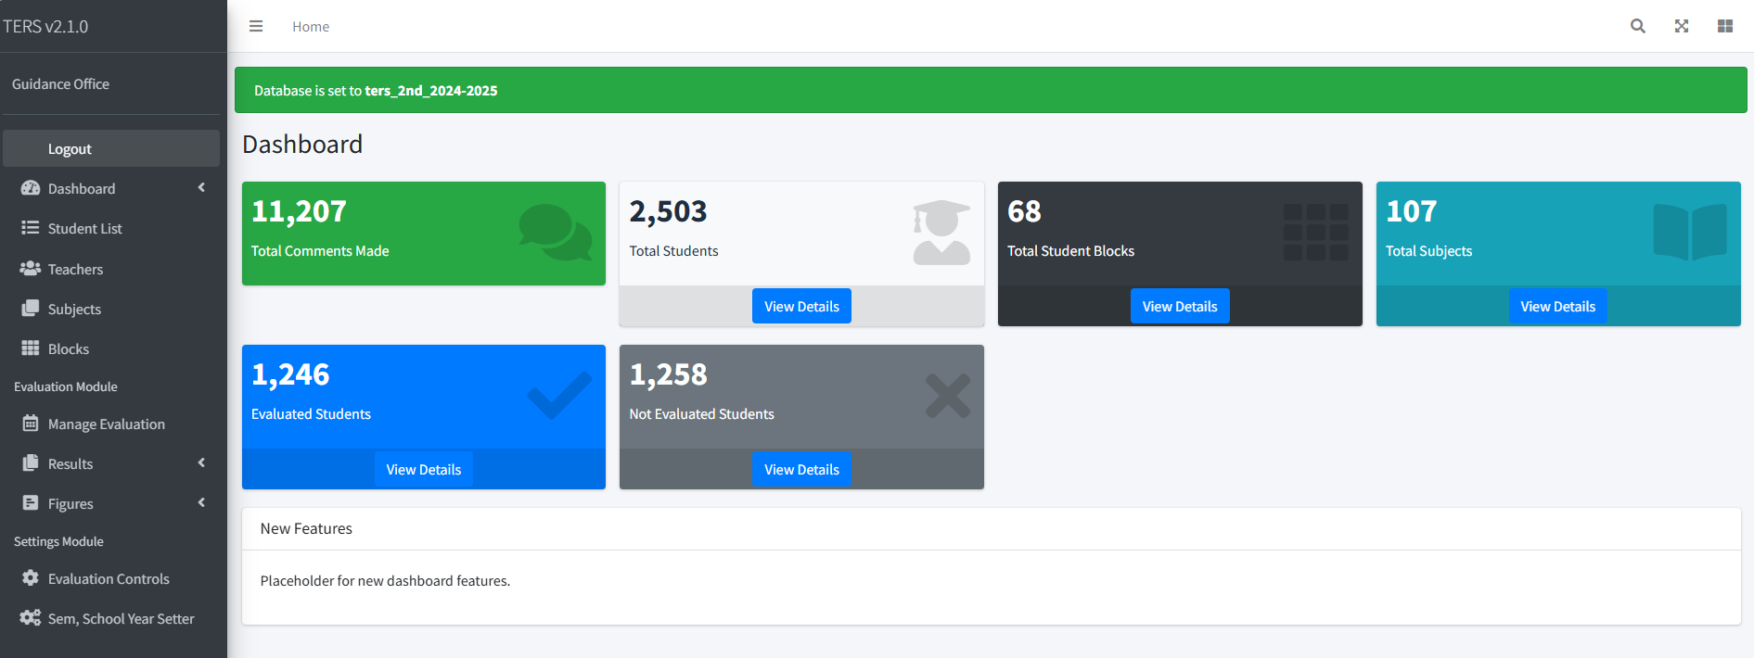Expand the Dashboard menu chevron
Screen dimensions: 1754x658
coord(201,188)
